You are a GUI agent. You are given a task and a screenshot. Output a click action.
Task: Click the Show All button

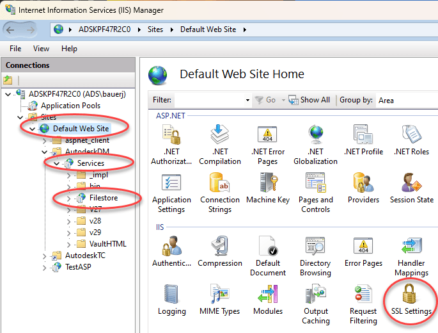pyautogui.click(x=309, y=100)
